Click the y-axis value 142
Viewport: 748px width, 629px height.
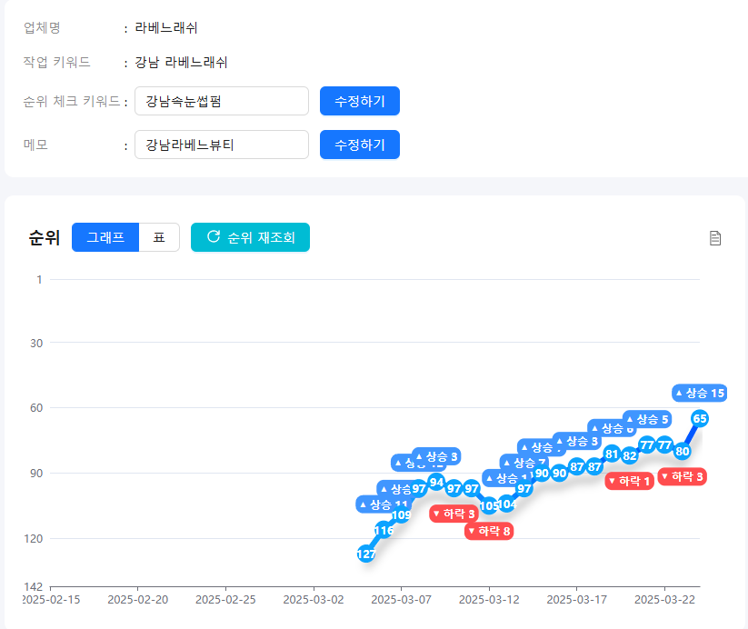coord(34,586)
